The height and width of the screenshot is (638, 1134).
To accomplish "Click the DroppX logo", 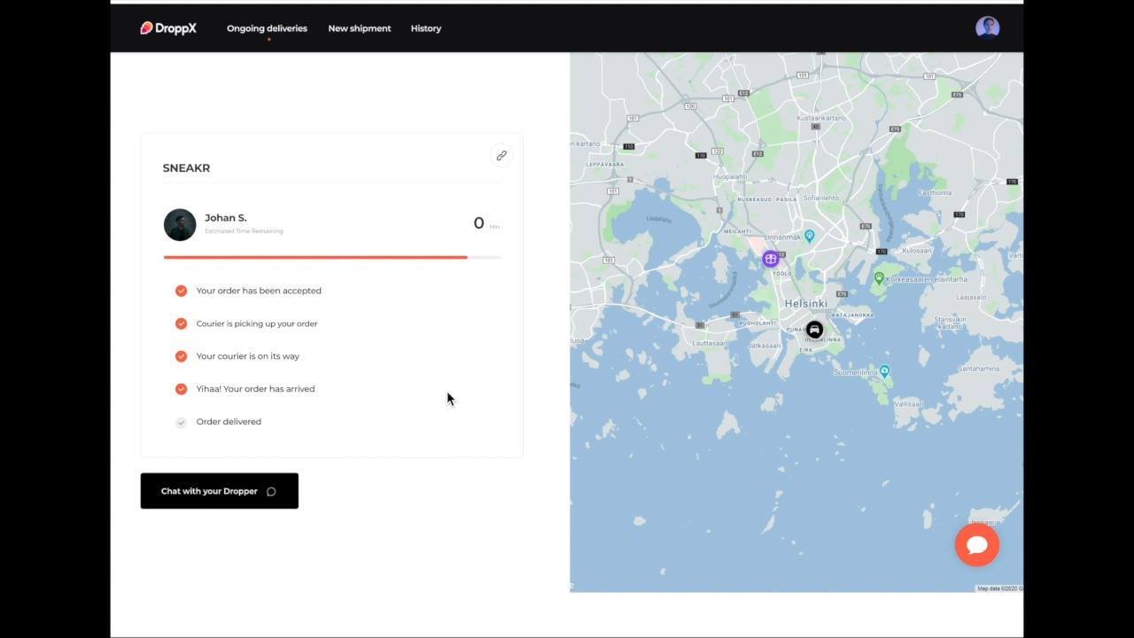I will 168,28.
